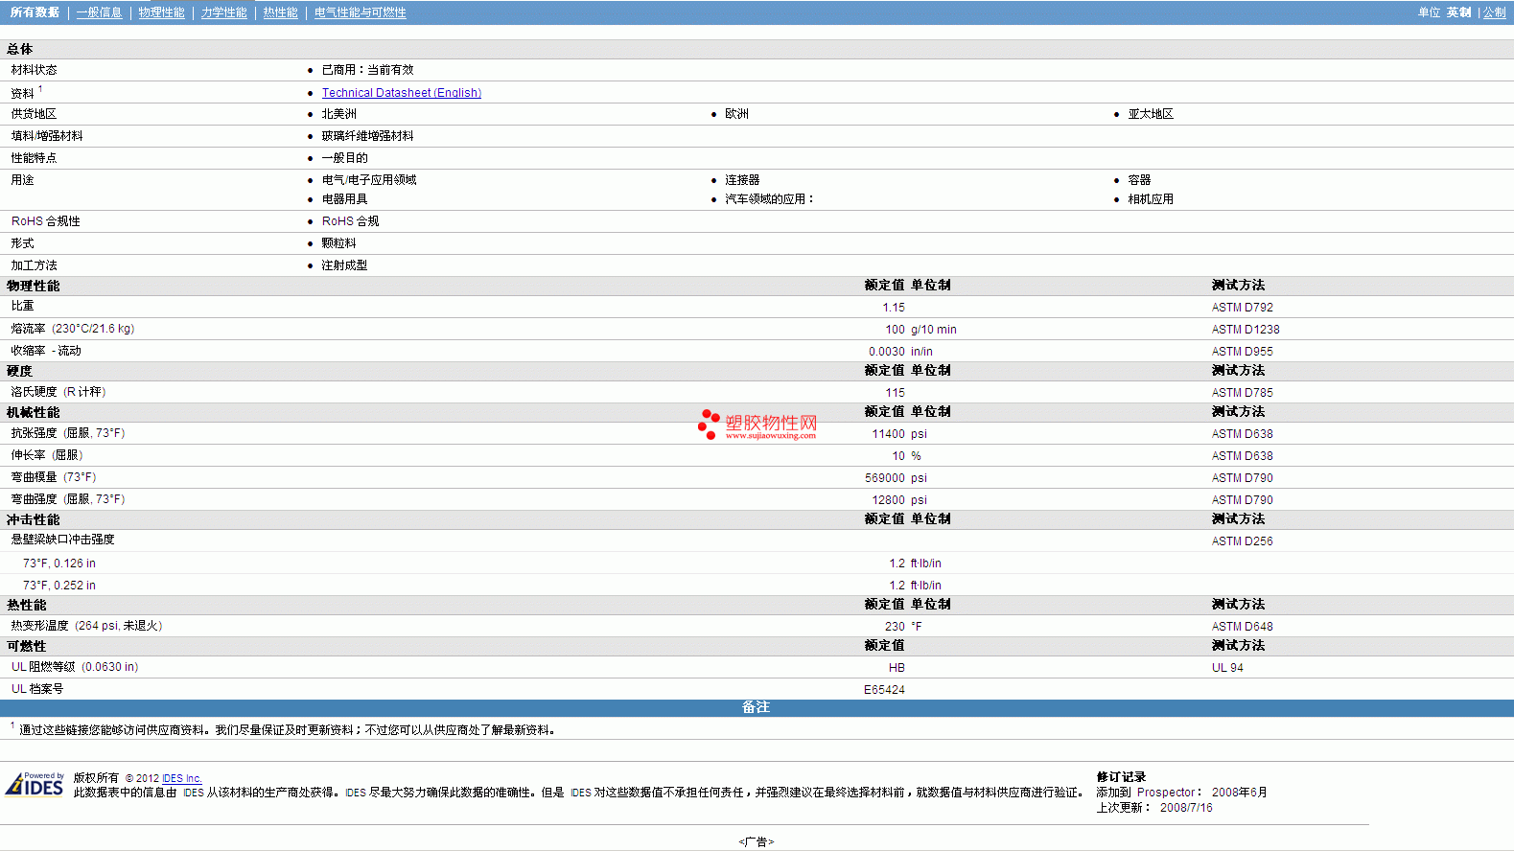
Task: Switch units to 公制
Action: point(1495,12)
